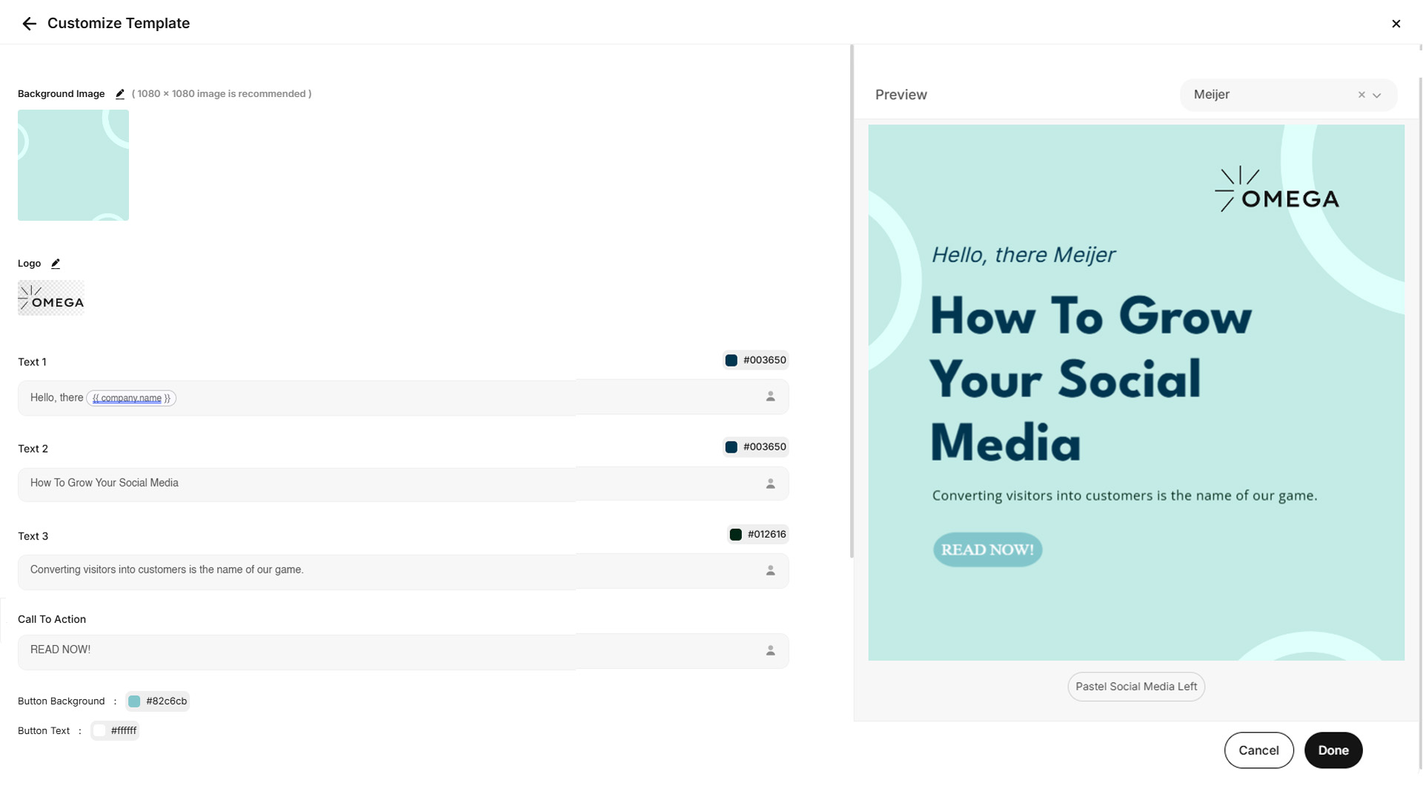Open Text 1 color picker #003650
1423x800 pixels.
point(755,360)
